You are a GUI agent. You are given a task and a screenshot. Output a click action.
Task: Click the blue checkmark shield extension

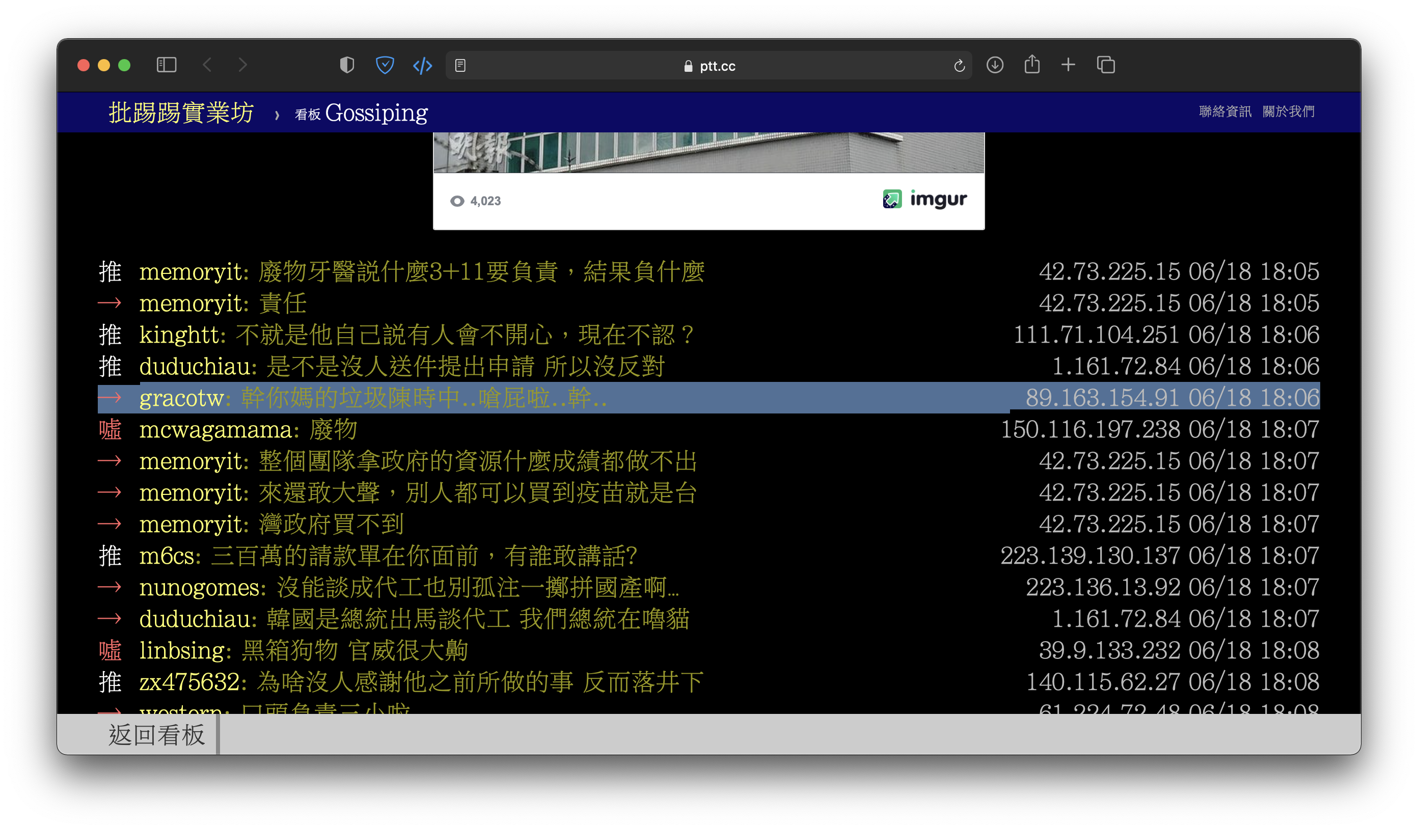[385, 65]
